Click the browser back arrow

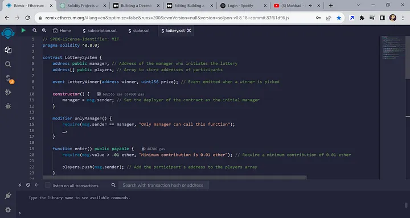pos(7,18)
